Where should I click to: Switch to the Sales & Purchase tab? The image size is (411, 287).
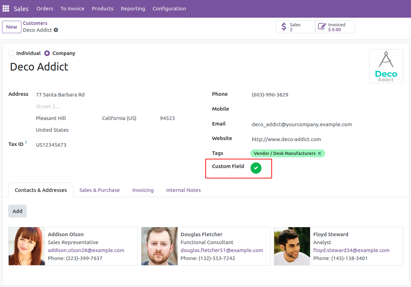pos(99,190)
